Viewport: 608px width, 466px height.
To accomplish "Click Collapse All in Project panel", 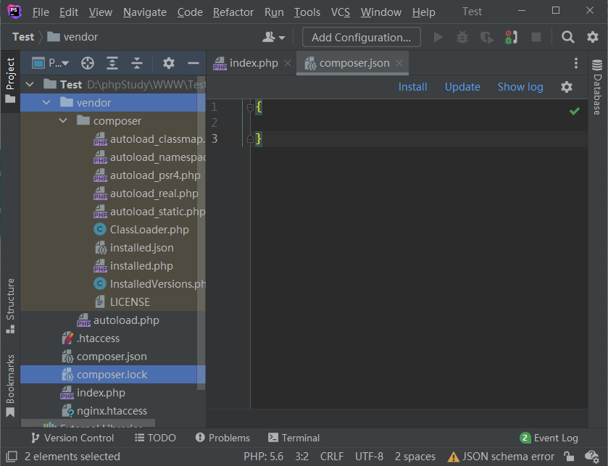I will coord(137,63).
